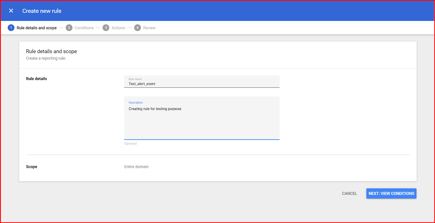Click the Optional helper text under Description
Screen dimensions: 435x223
[130, 144]
